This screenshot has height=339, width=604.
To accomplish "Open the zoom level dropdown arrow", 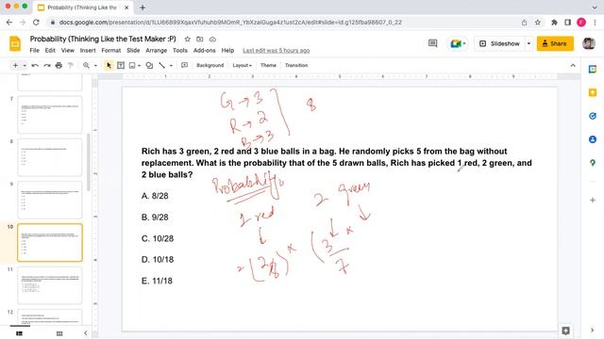I will point(95,65).
